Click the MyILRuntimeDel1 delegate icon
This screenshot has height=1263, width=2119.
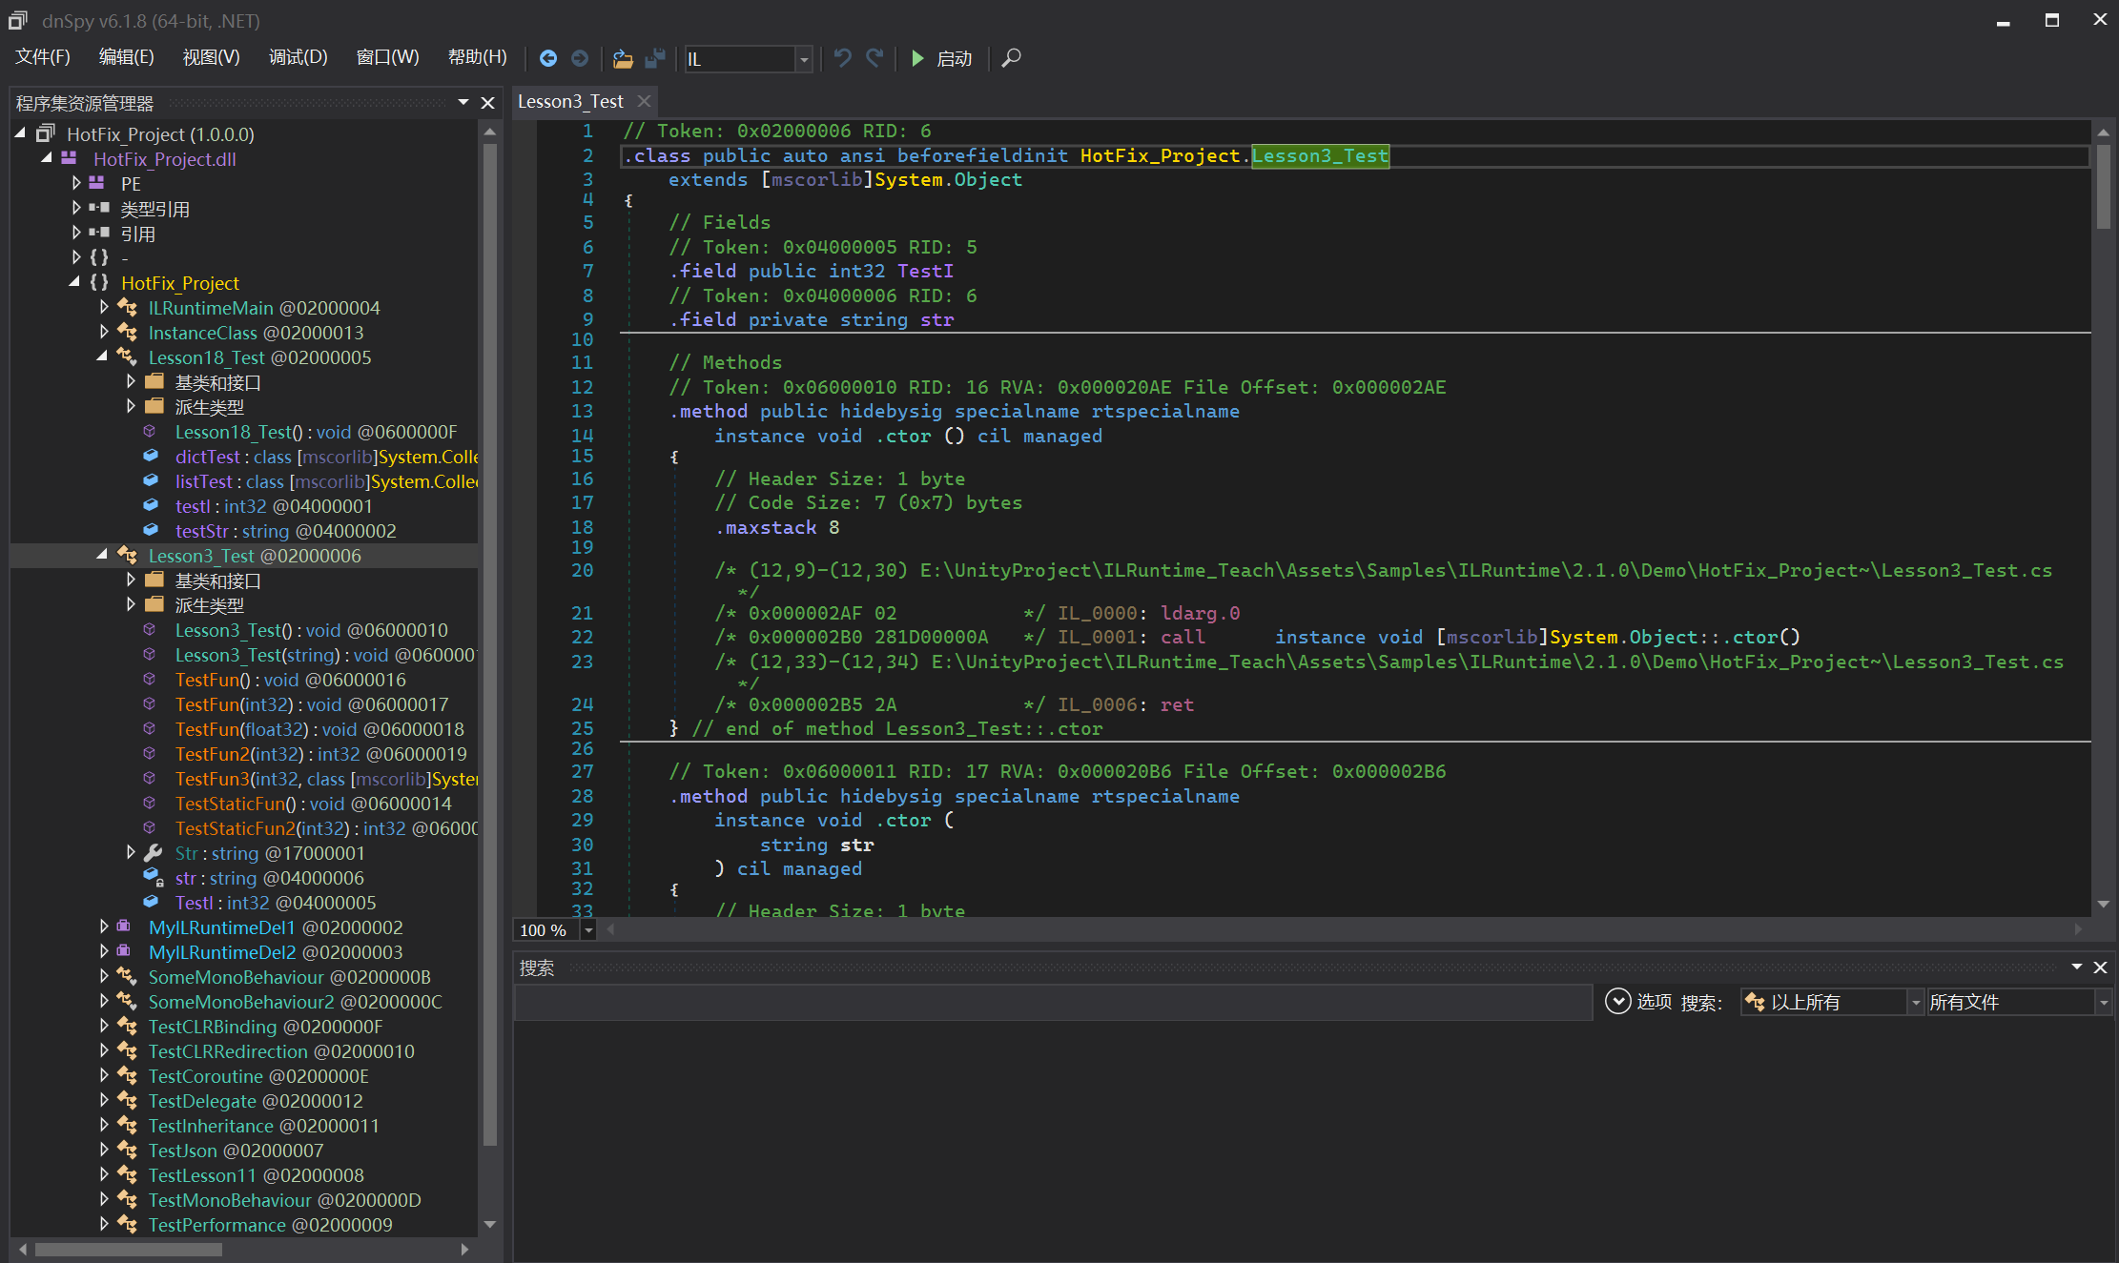tap(124, 927)
